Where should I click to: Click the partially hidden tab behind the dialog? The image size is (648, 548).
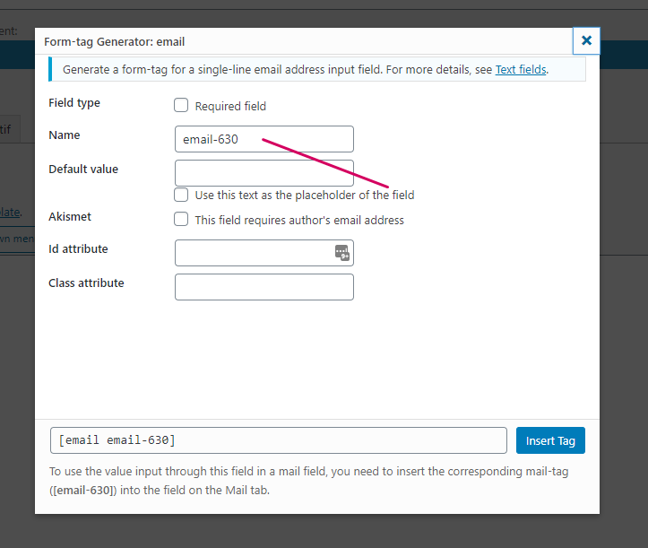click(7, 128)
